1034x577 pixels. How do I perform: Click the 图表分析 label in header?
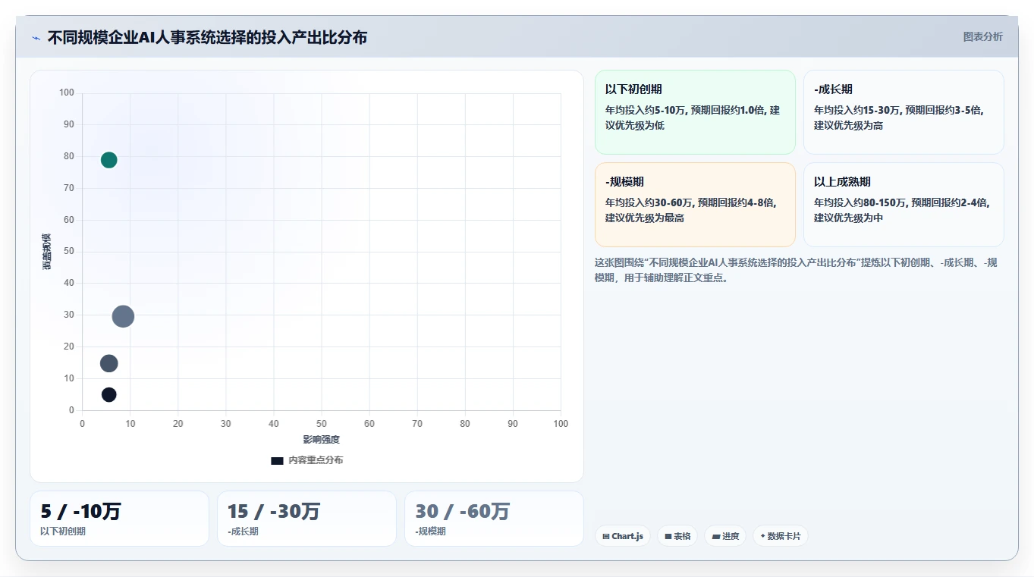pos(982,36)
